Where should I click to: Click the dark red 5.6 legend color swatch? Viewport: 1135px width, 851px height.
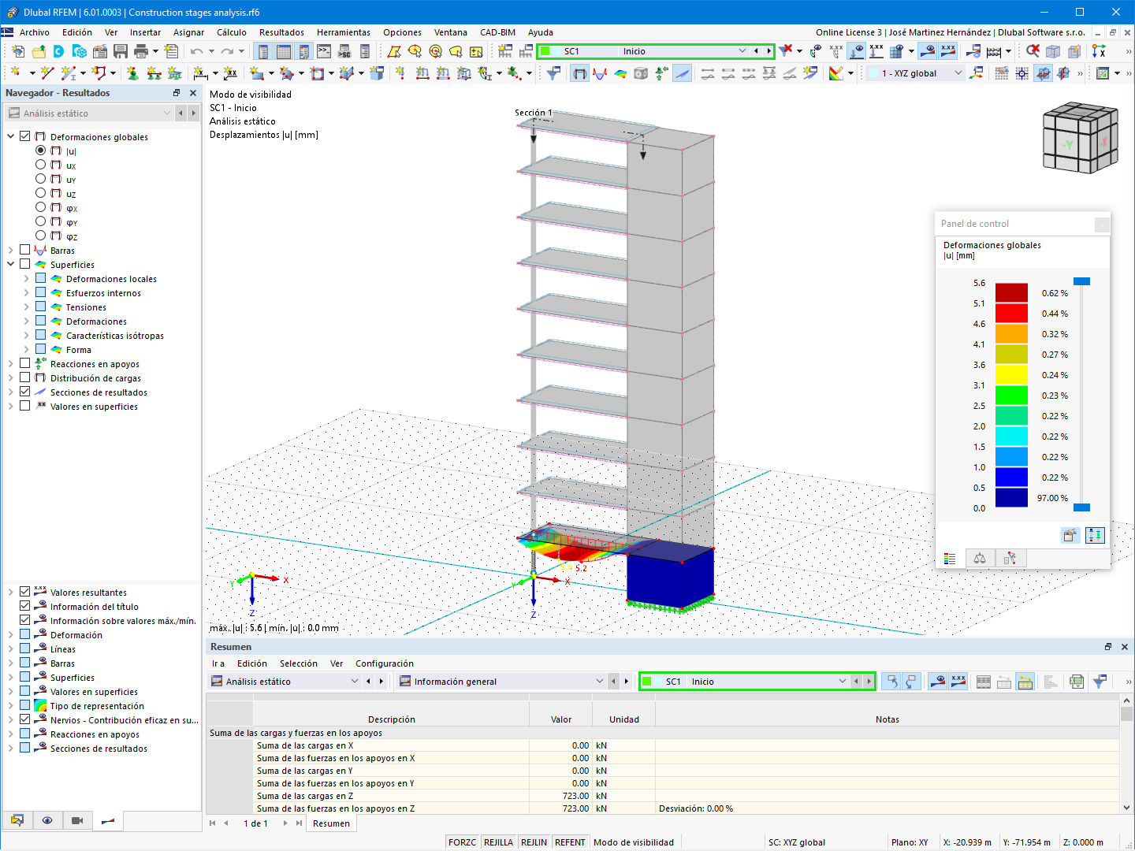[x=1011, y=292]
